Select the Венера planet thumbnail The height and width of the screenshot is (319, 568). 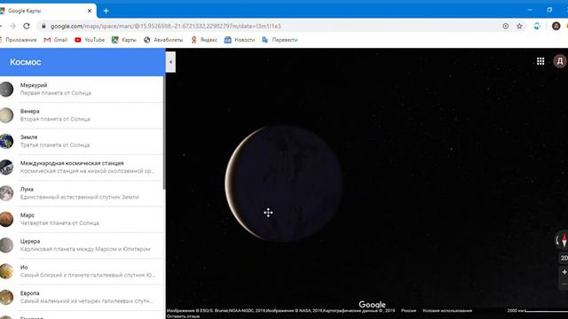pyautogui.click(x=6, y=115)
